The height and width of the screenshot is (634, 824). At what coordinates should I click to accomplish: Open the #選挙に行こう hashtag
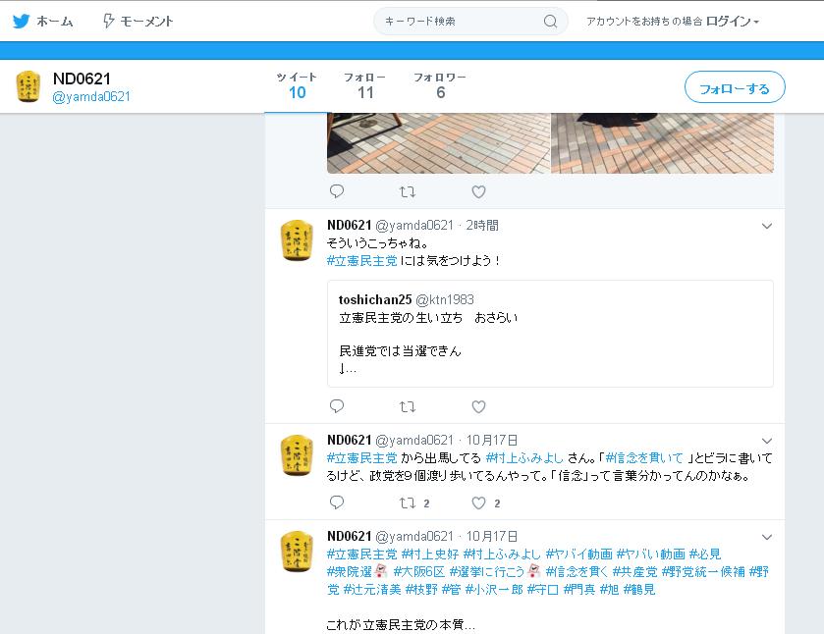pos(487,572)
